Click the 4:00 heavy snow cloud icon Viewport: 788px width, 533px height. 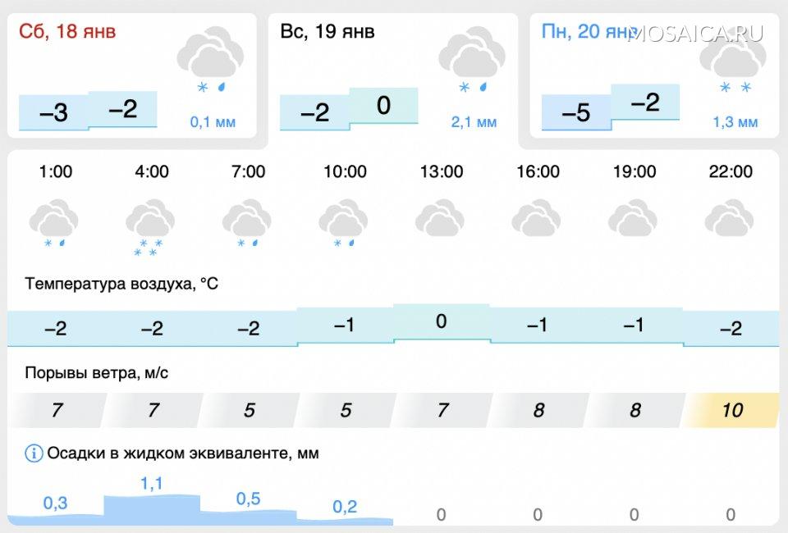(151, 225)
